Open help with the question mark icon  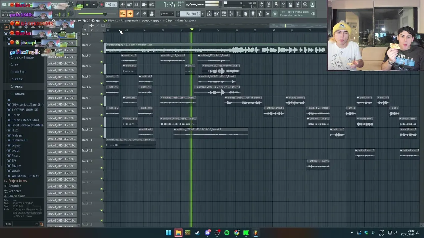(x=283, y=5)
